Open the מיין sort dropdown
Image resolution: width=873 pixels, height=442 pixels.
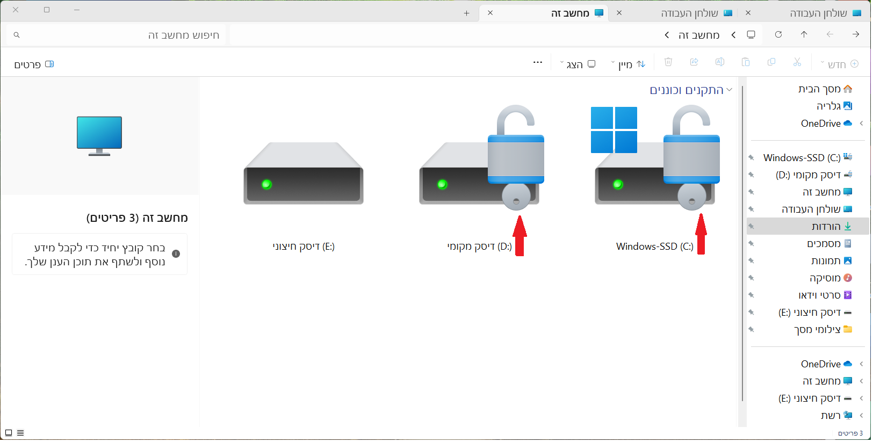point(628,64)
